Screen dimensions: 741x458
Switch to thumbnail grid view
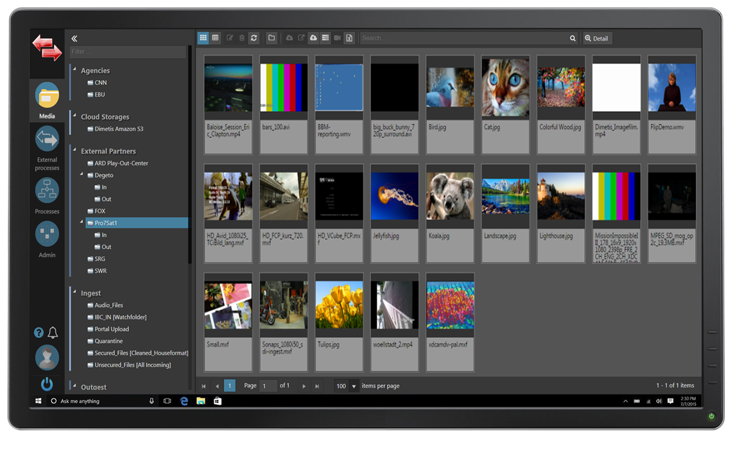(x=203, y=38)
